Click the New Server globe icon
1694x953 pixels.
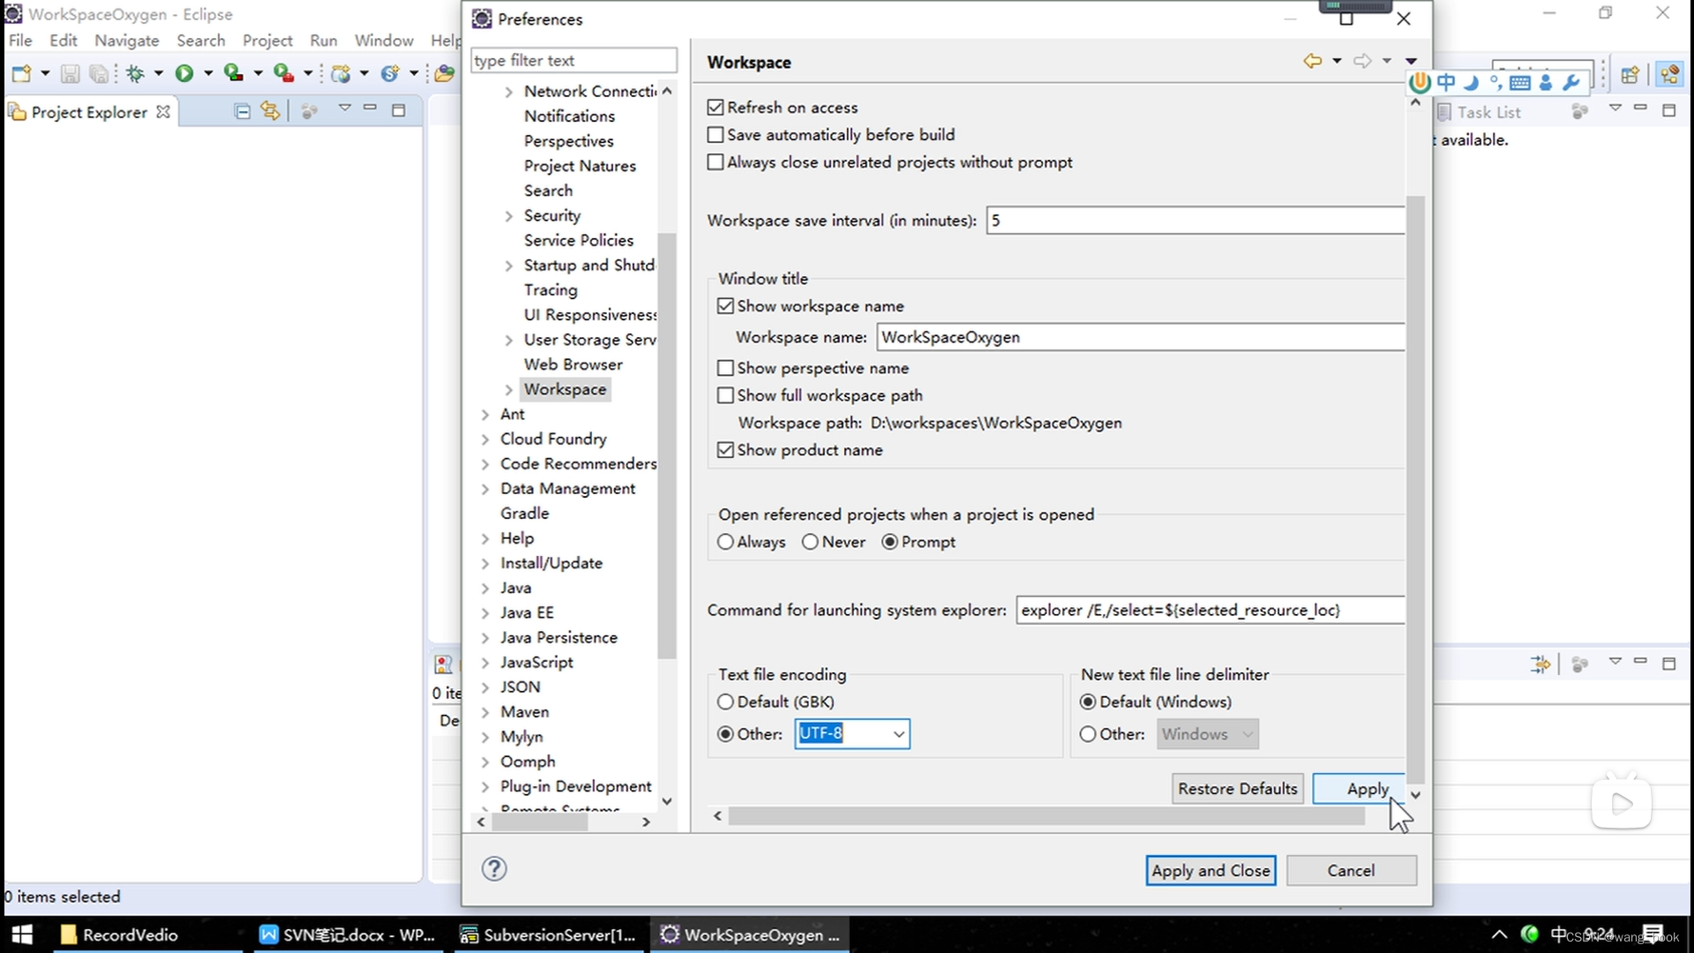[341, 74]
